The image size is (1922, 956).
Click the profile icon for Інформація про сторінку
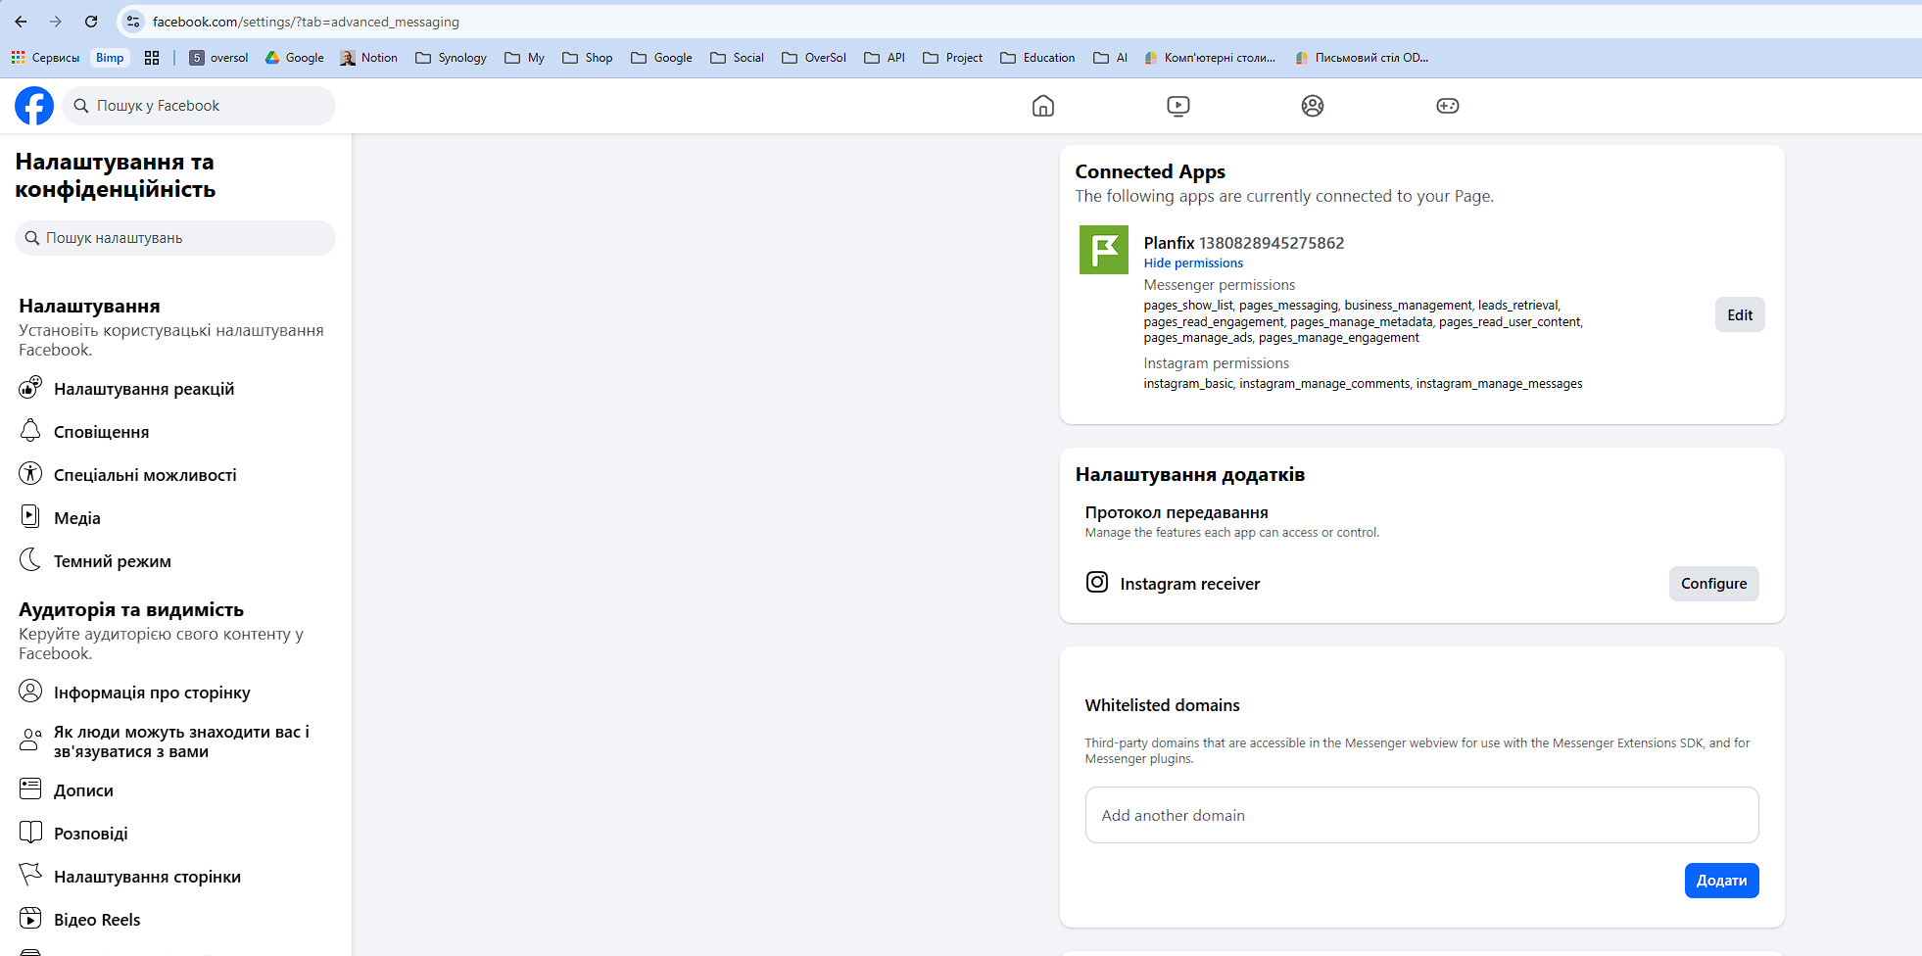tap(30, 692)
